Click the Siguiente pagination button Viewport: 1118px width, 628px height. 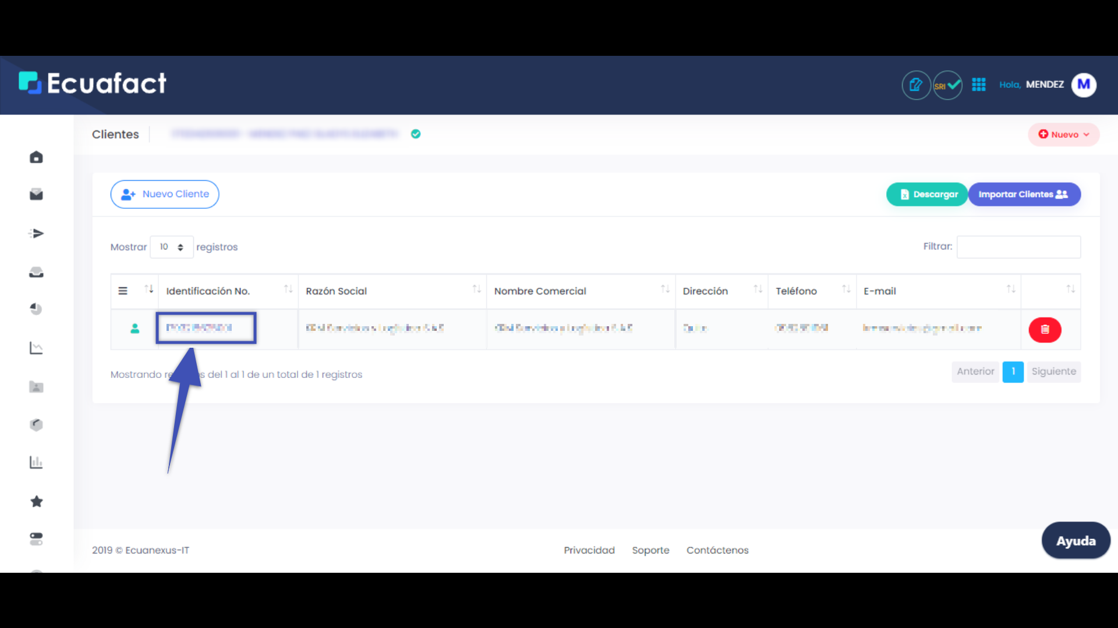click(x=1053, y=372)
